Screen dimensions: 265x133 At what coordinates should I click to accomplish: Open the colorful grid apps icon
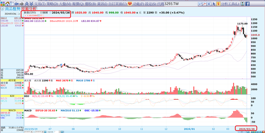point(2,3)
